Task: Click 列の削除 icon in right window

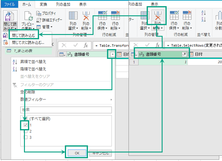Action: [158, 16]
